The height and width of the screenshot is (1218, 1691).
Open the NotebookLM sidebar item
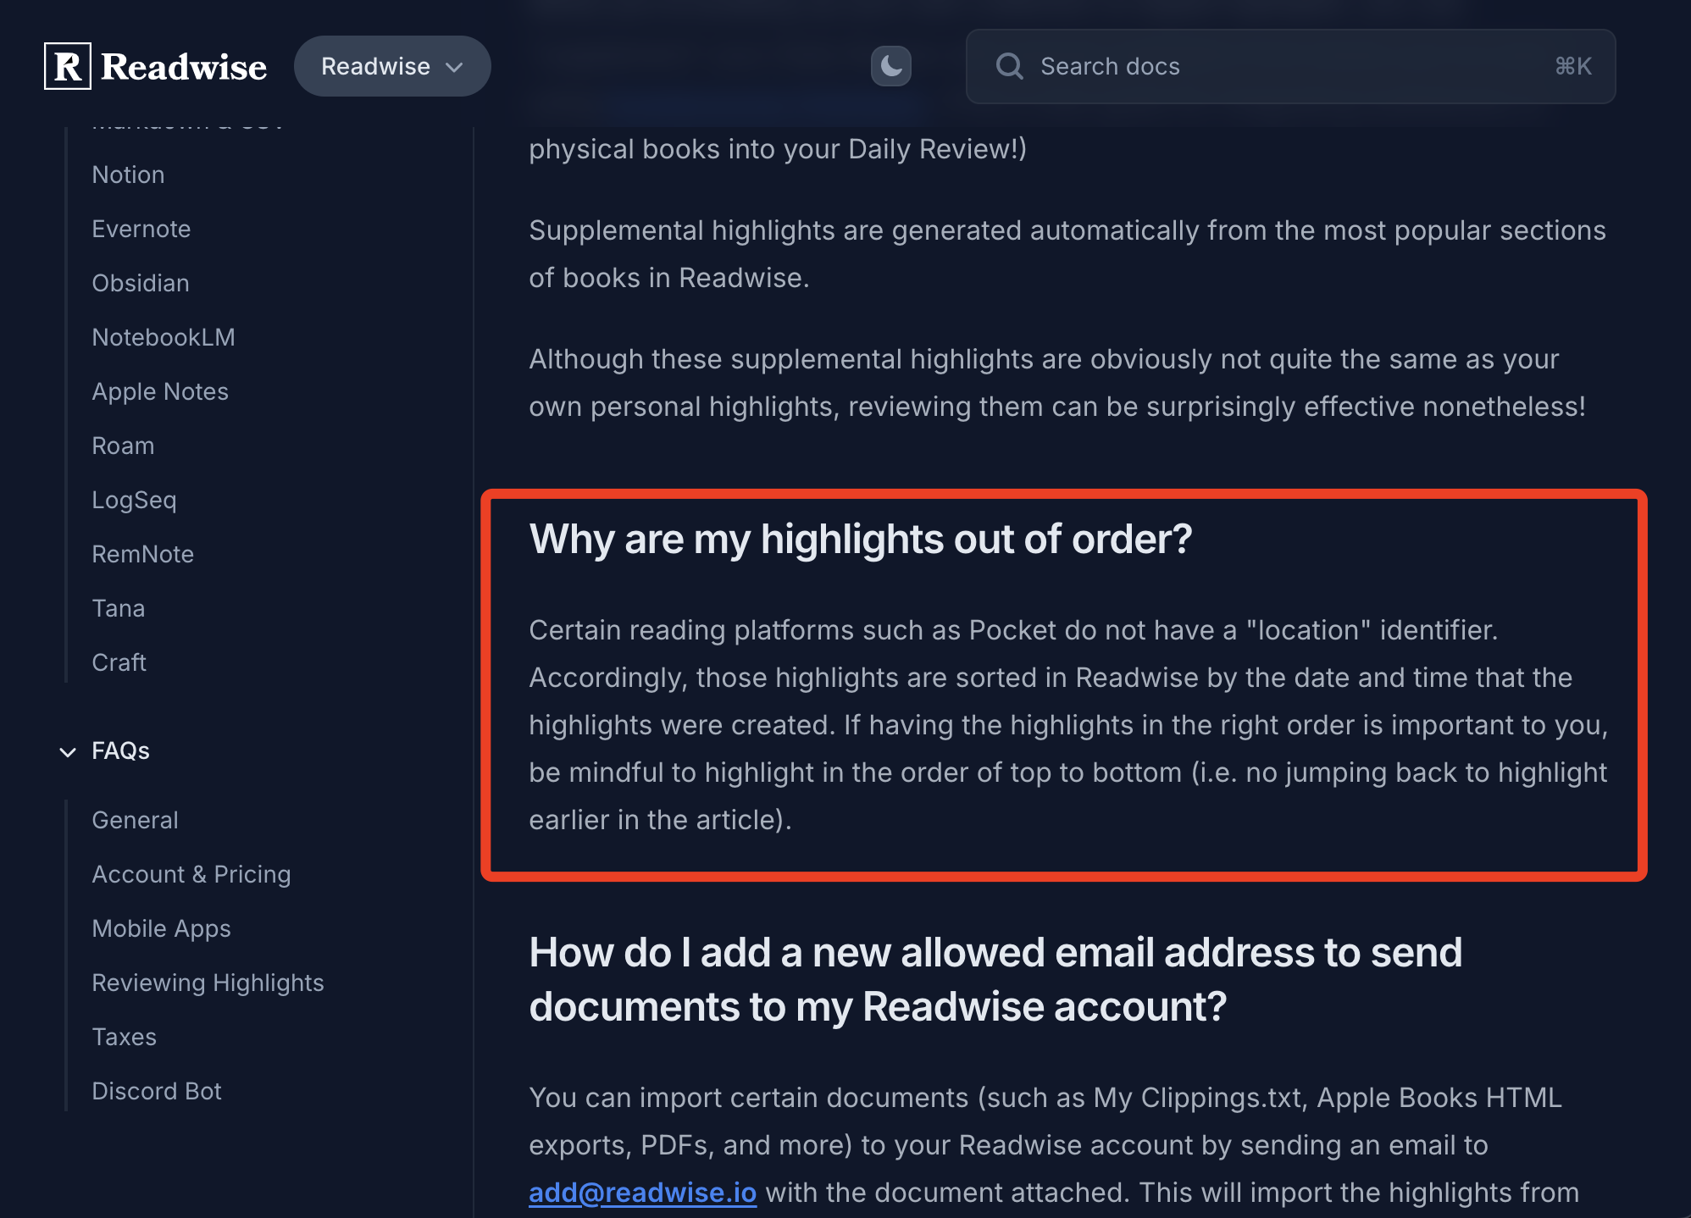tap(163, 337)
